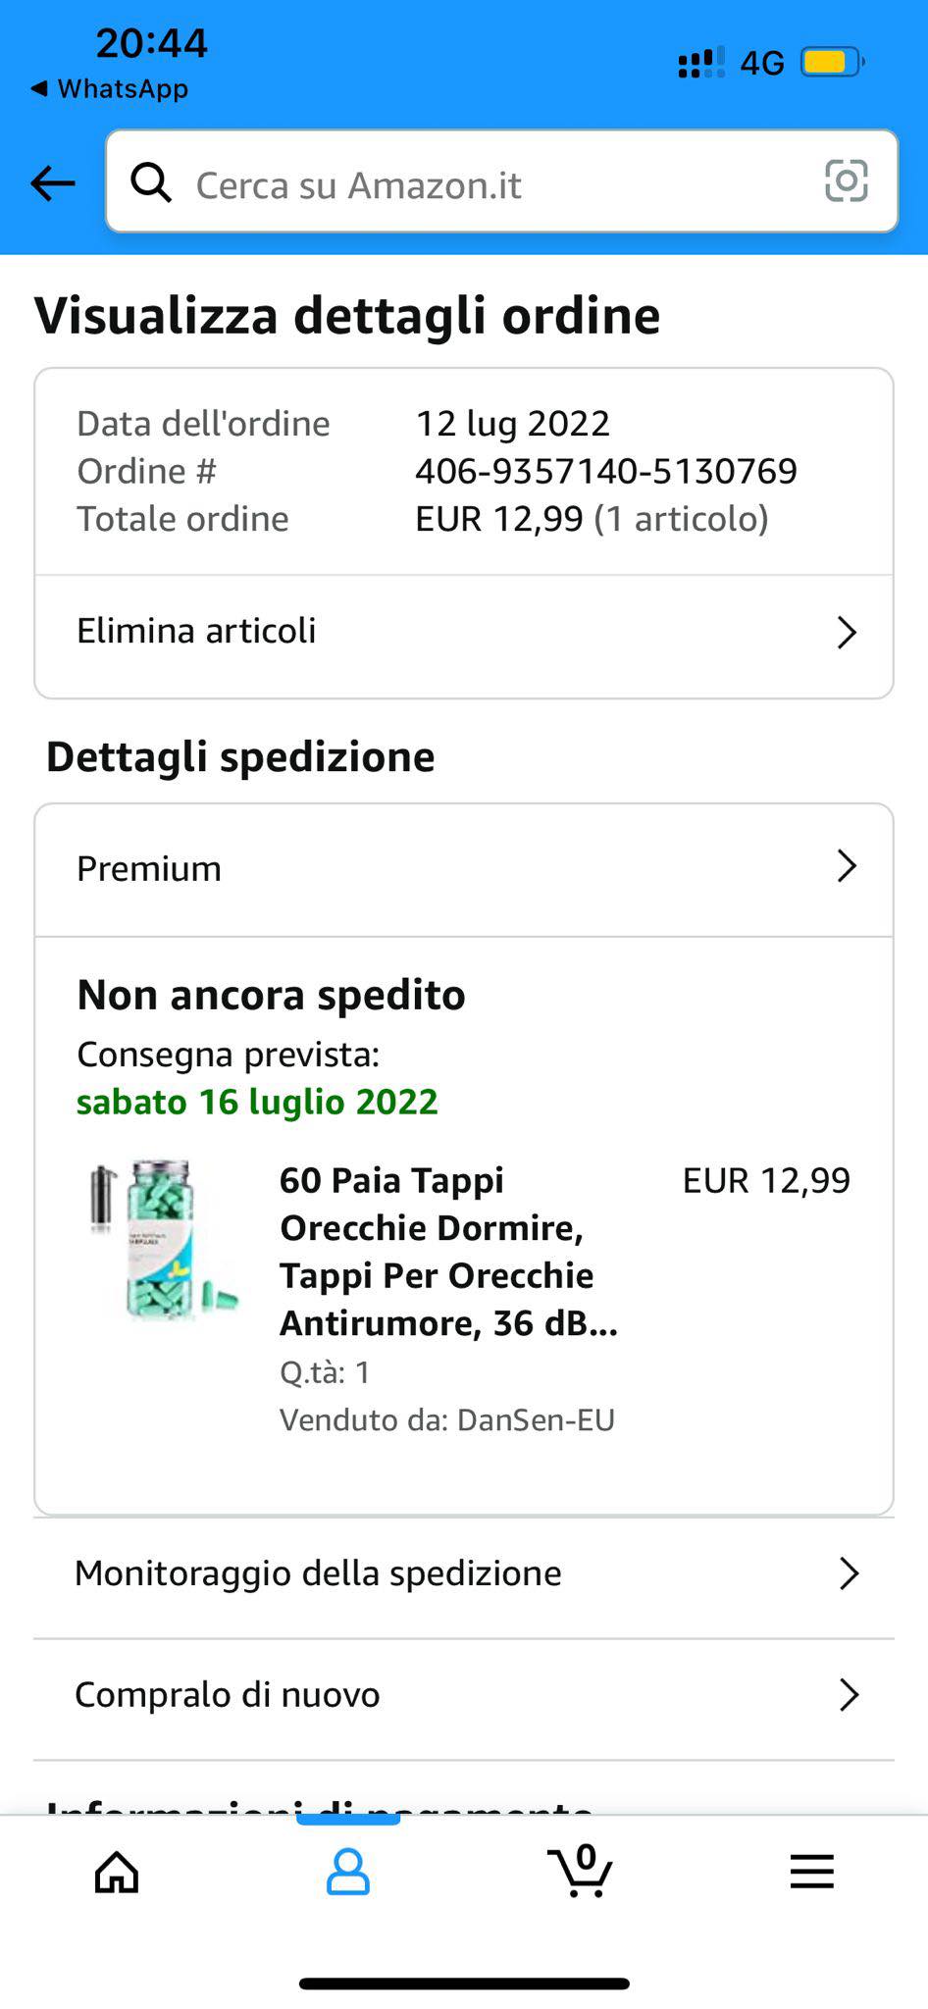Image resolution: width=928 pixels, height=2009 pixels.
Task: Select Compralo di nuovo row
Action: [x=228, y=1694]
